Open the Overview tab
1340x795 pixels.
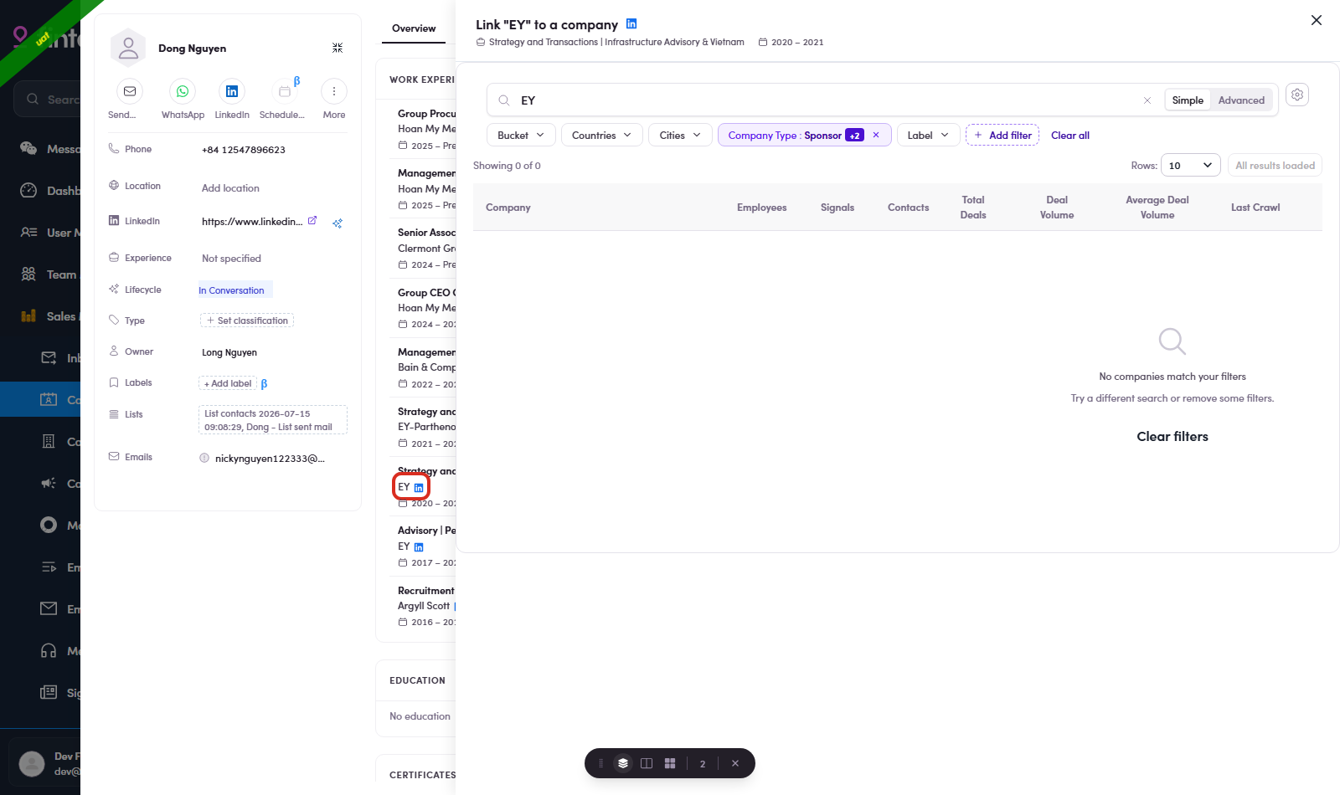(414, 28)
